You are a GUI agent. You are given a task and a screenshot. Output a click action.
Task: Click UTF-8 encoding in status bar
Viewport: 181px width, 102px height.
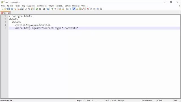point(160,100)
